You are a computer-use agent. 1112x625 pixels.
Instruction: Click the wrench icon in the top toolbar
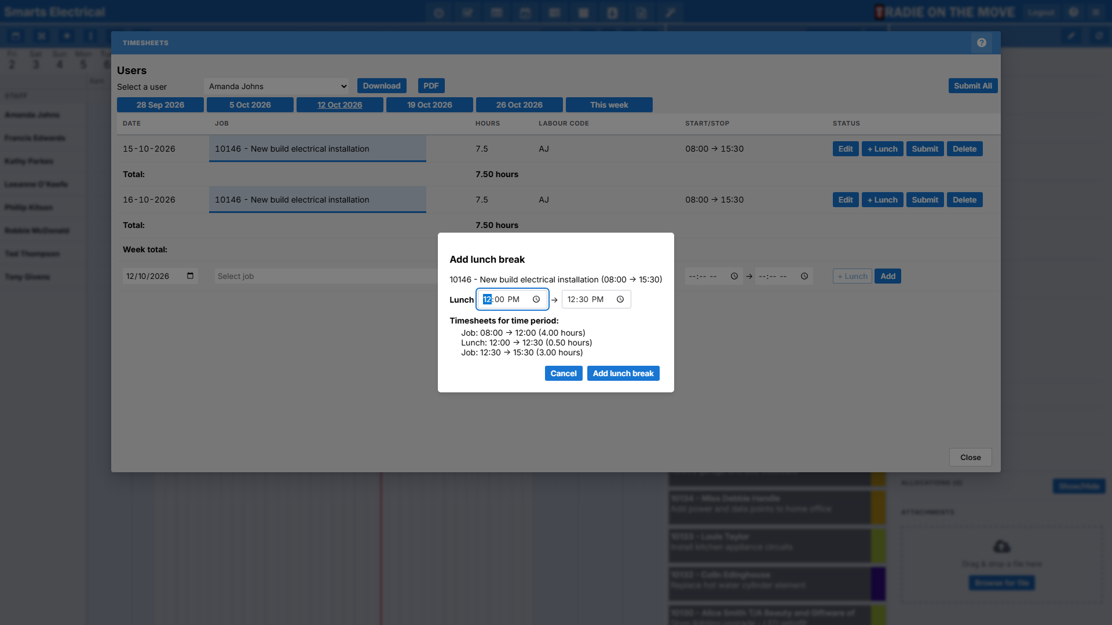[x=670, y=12]
